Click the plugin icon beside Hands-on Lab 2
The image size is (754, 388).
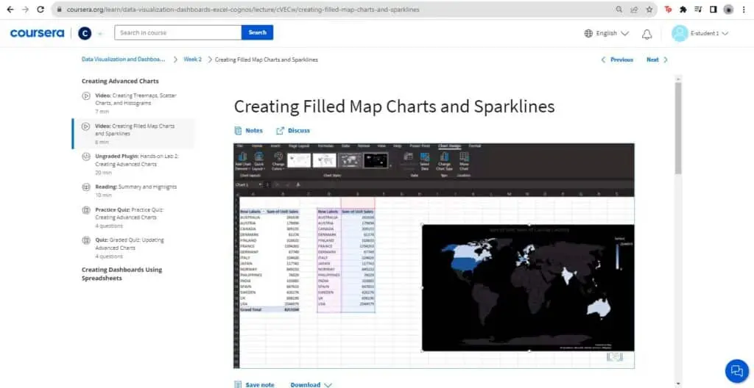(85, 157)
